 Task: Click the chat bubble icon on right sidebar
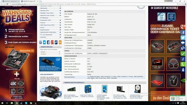(x=183, y=43)
